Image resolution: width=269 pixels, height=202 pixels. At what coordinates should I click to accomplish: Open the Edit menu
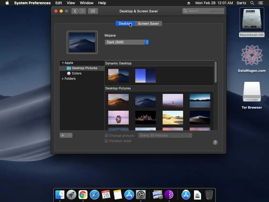tap(59, 3)
